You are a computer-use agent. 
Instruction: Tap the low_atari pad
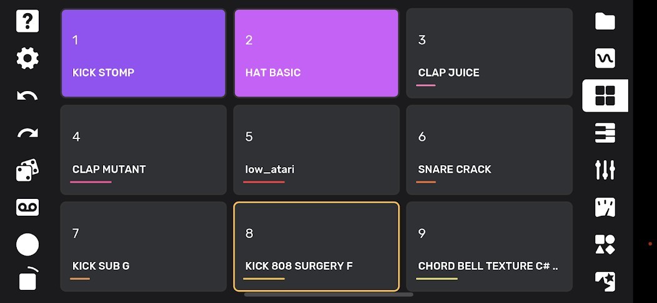316,150
